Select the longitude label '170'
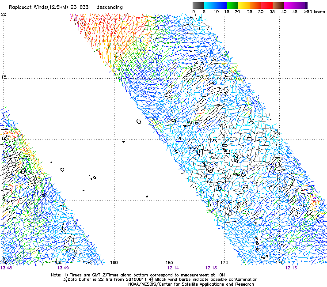The image size is (327, 287). click(224, 262)
